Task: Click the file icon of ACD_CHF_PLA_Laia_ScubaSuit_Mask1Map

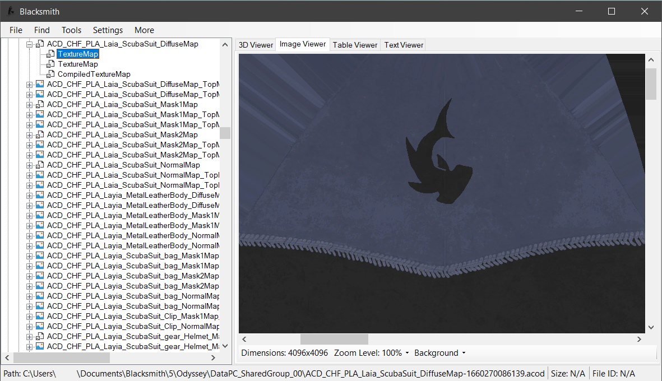Action: (x=40, y=105)
